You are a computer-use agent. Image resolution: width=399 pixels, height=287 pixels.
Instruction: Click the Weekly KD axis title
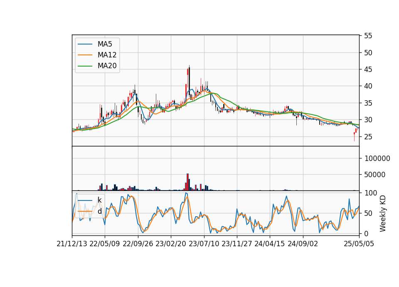[383, 214]
